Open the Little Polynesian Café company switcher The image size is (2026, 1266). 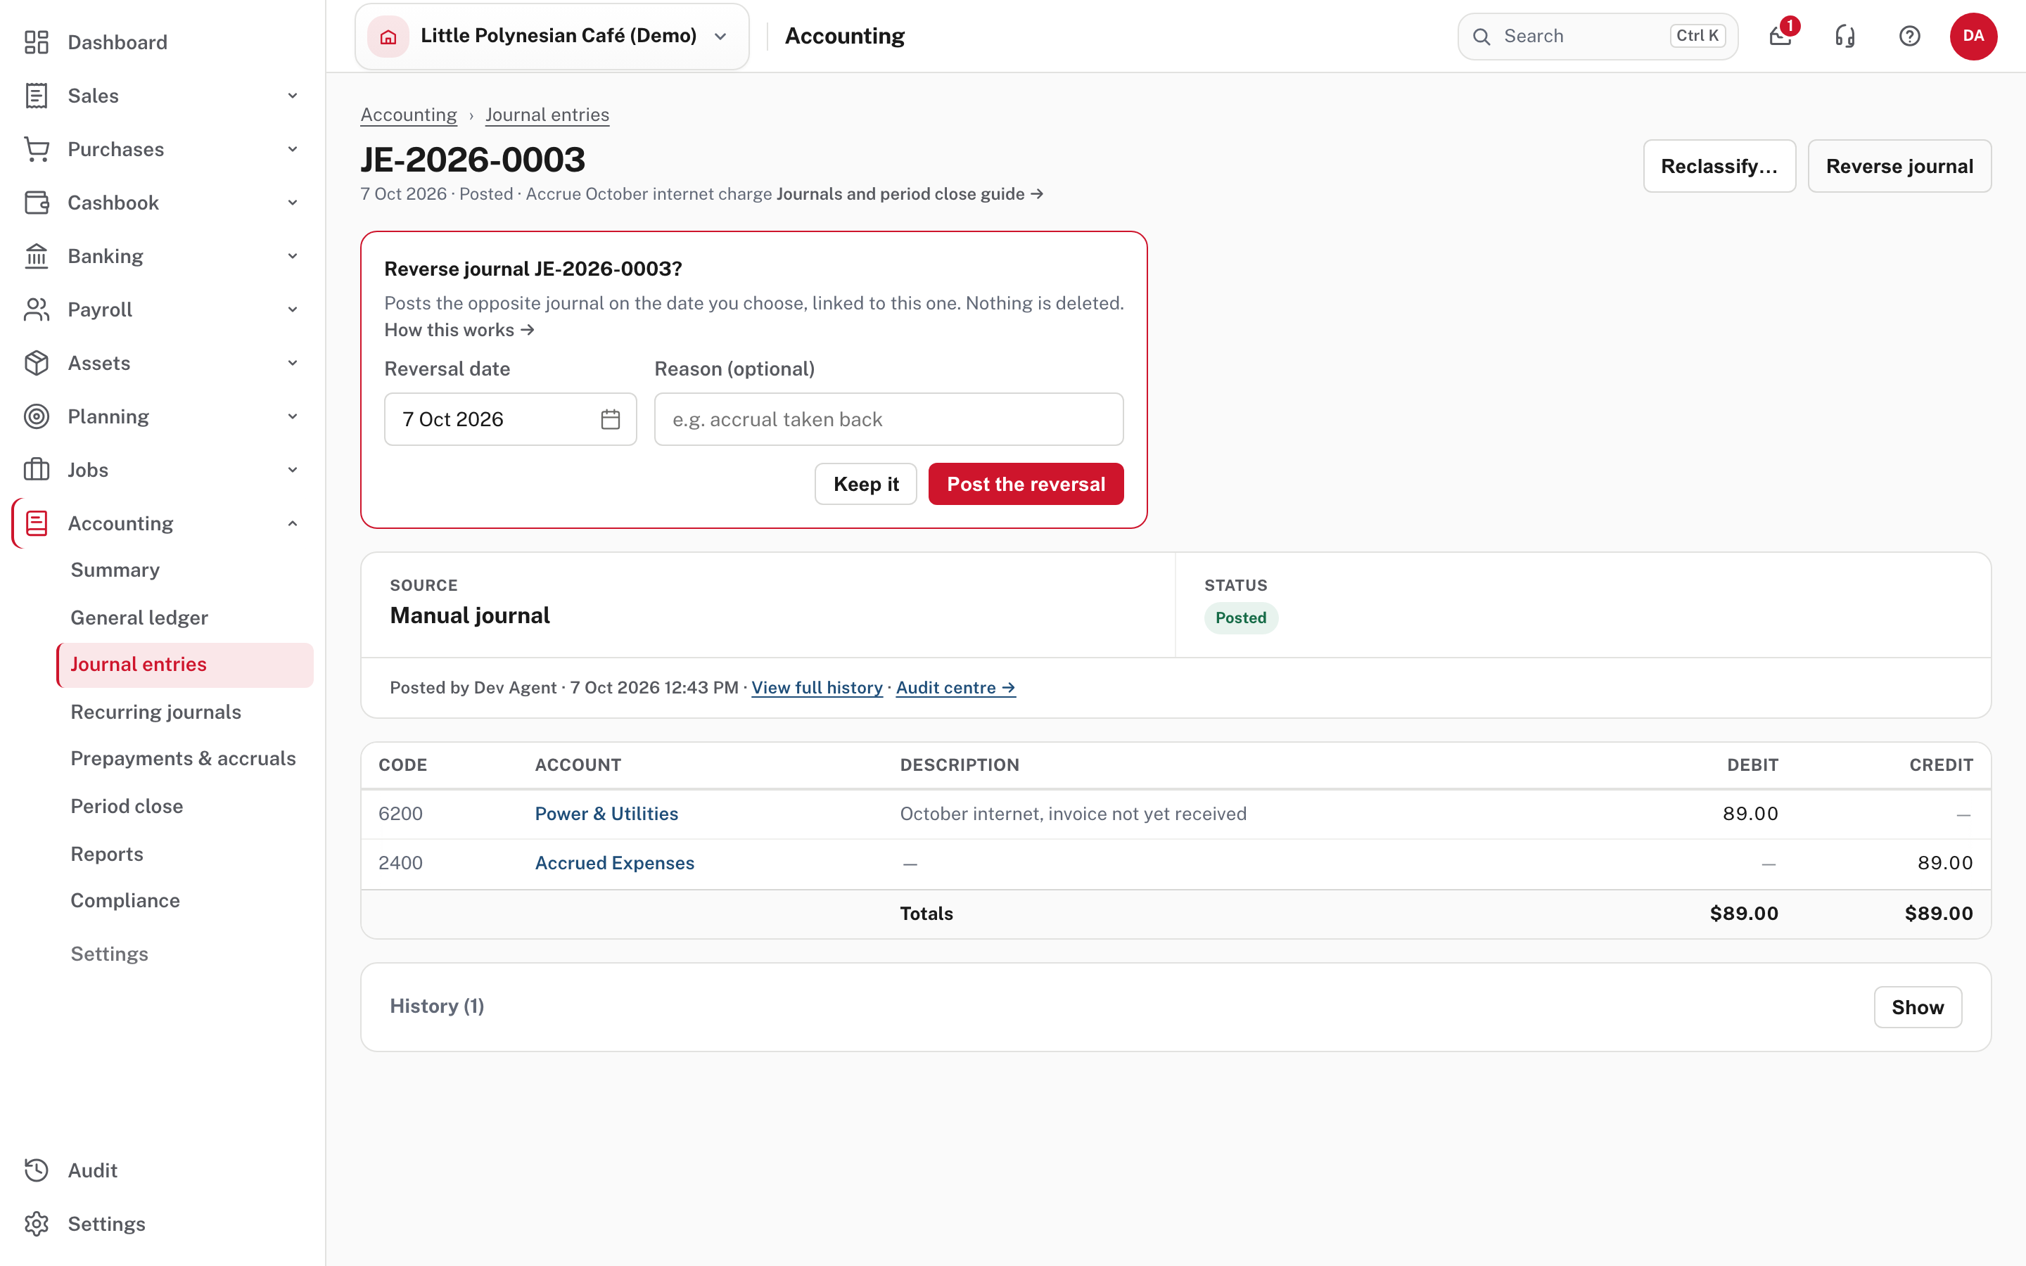coord(552,36)
